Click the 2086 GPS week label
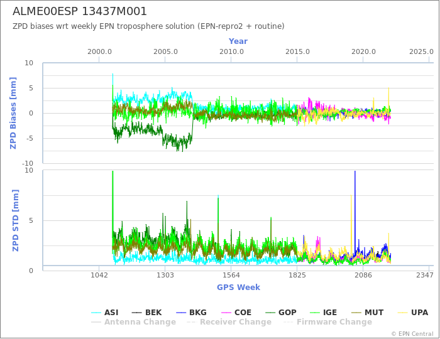The image size is (440, 339). click(363, 275)
